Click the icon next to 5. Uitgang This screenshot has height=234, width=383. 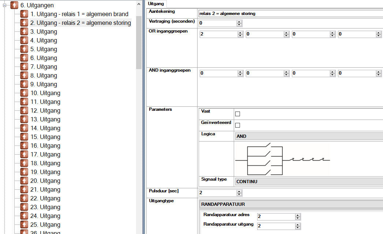[24, 49]
